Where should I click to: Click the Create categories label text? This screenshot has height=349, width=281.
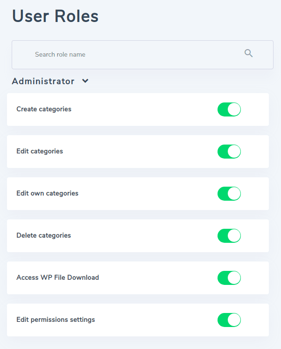pyautogui.click(x=44, y=109)
